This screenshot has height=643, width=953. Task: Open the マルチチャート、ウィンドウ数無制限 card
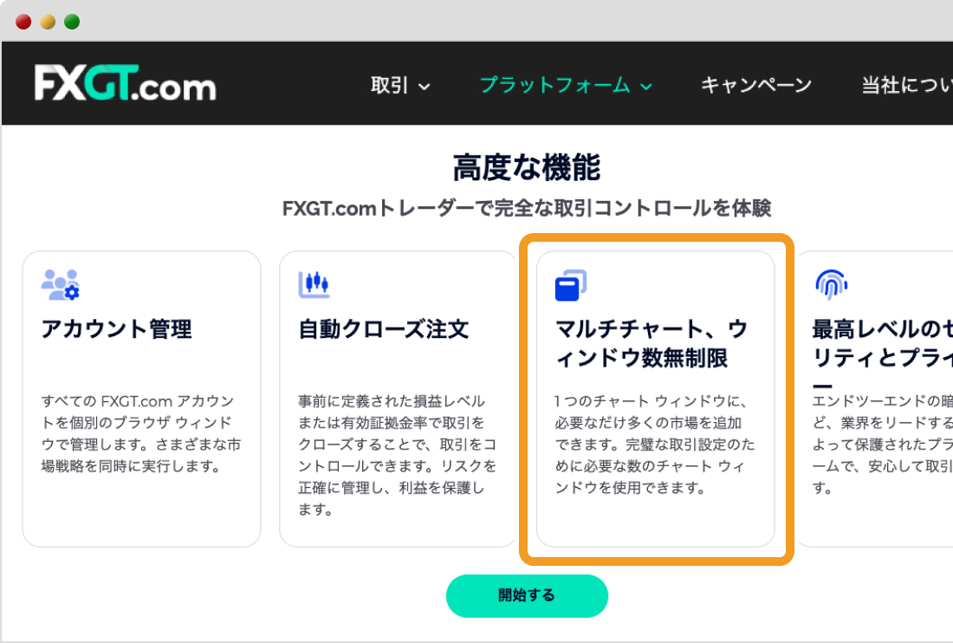point(655,399)
